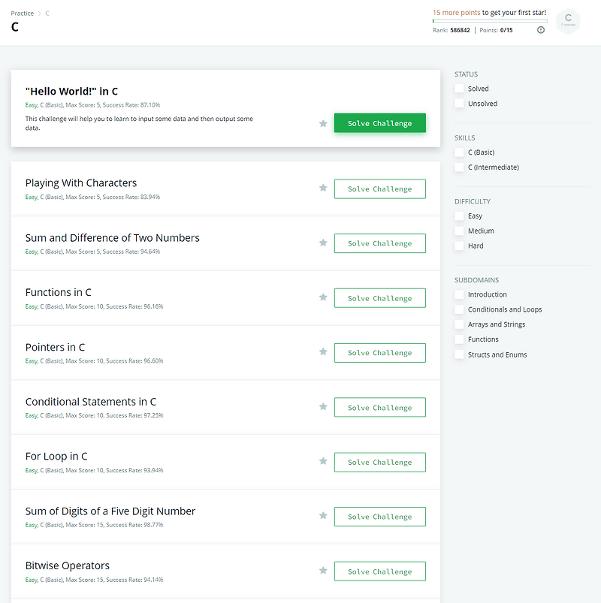
Task: Solve the "Hello World!" in C challenge
Action: [x=379, y=122]
